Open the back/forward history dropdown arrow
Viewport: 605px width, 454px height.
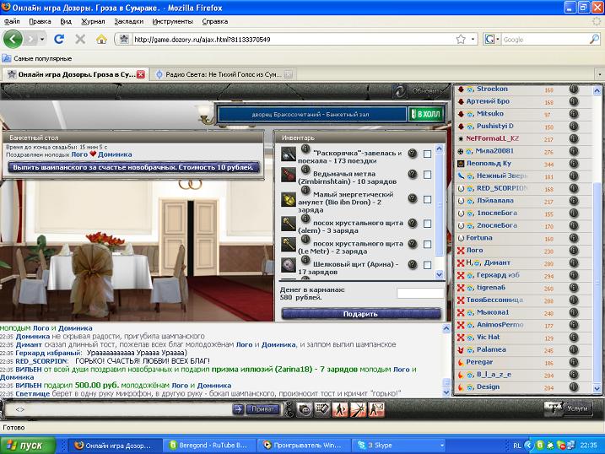point(42,39)
